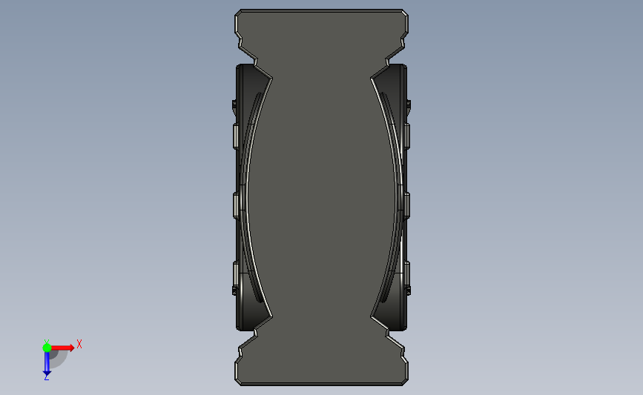Select the green Y axis dot

47,348
